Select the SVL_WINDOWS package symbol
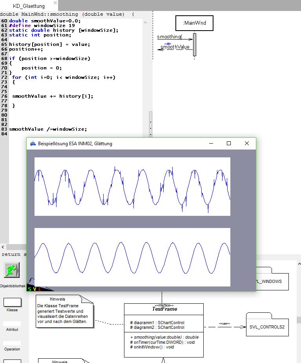This screenshot has height=363, width=301. (x=272, y=281)
